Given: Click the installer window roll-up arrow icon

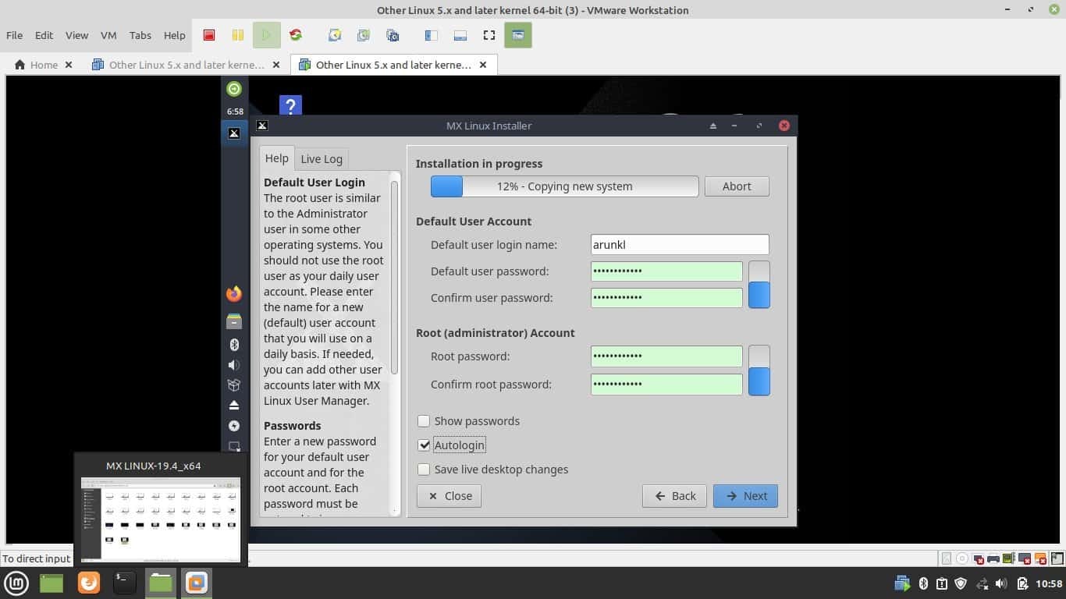Looking at the screenshot, I should pyautogui.click(x=712, y=126).
